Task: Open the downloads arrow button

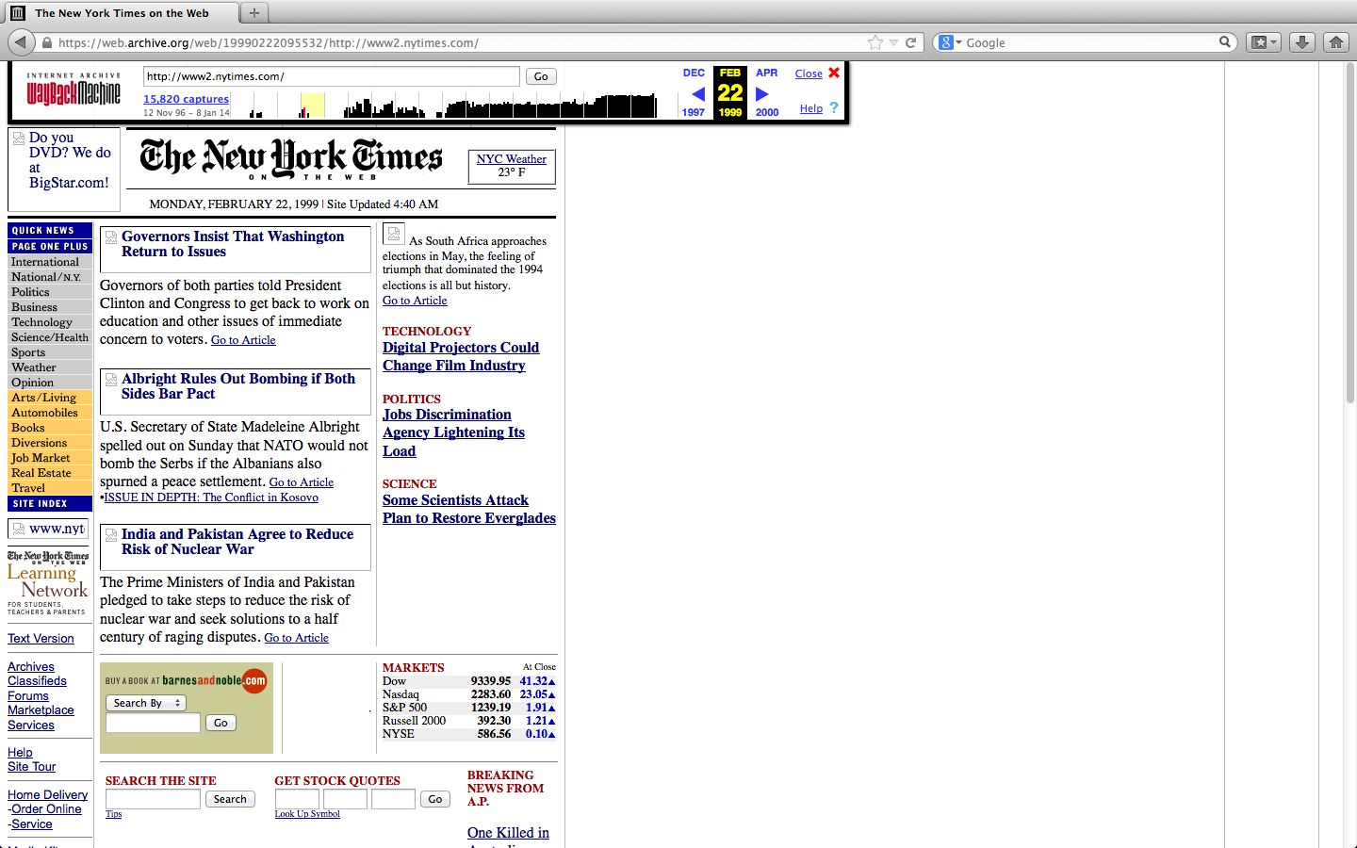Action: click(1301, 42)
